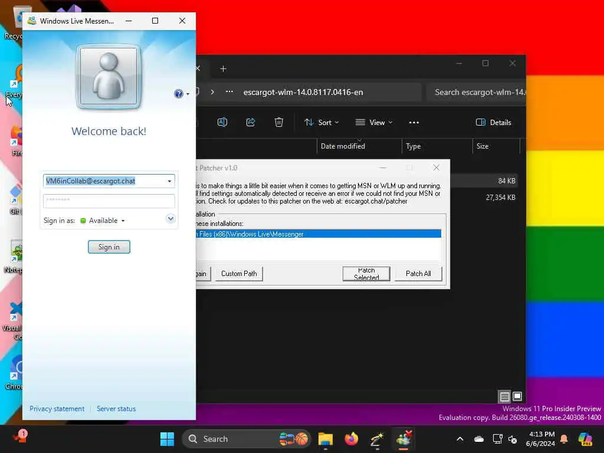Open the clock showing 4:13 PM
604x453 pixels.
(x=541, y=439)
